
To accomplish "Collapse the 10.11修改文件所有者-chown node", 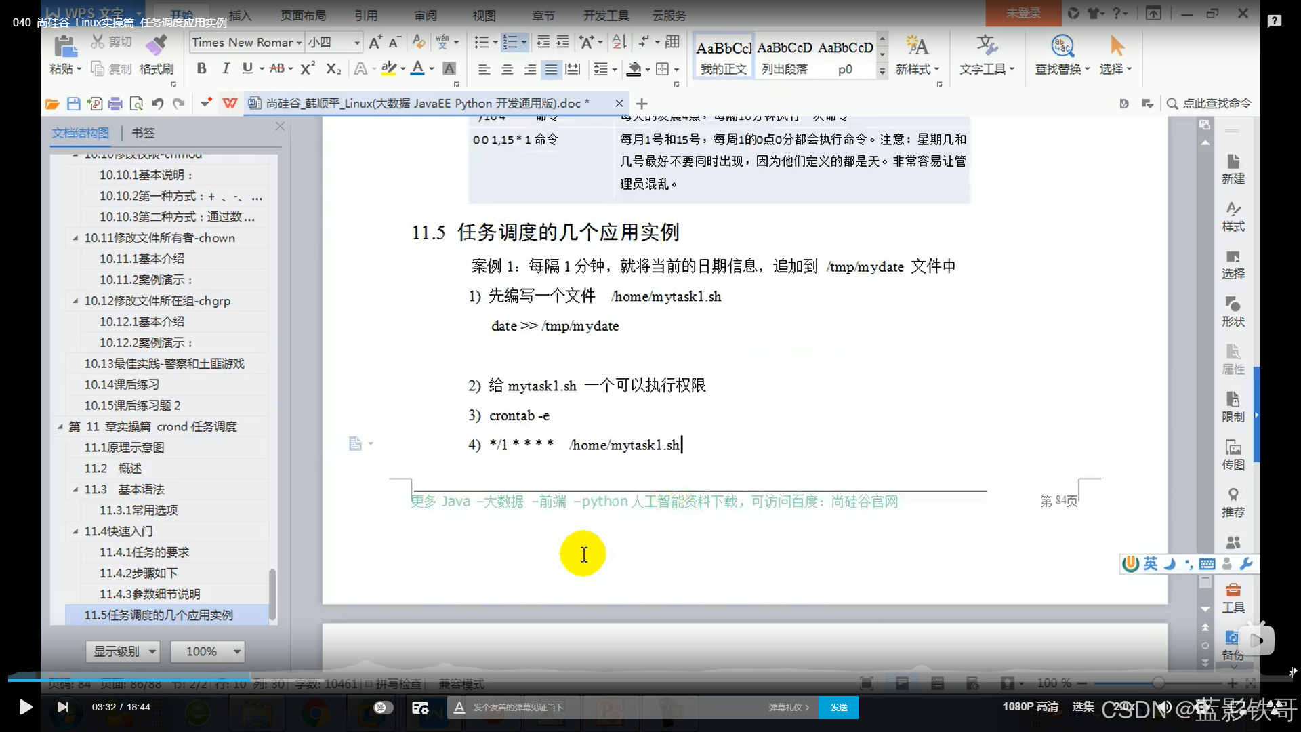I will tap(75, 238).
